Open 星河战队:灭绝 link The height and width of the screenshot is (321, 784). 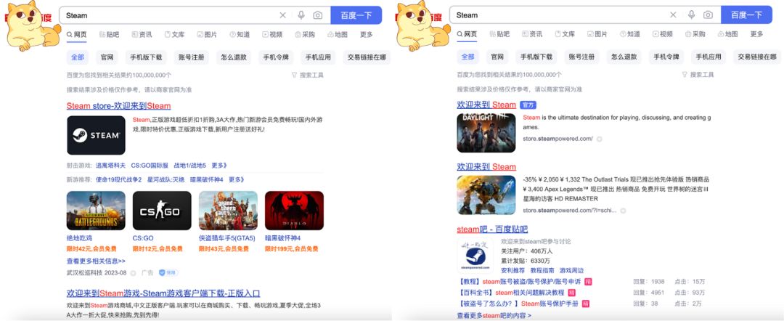coord(166,179)
